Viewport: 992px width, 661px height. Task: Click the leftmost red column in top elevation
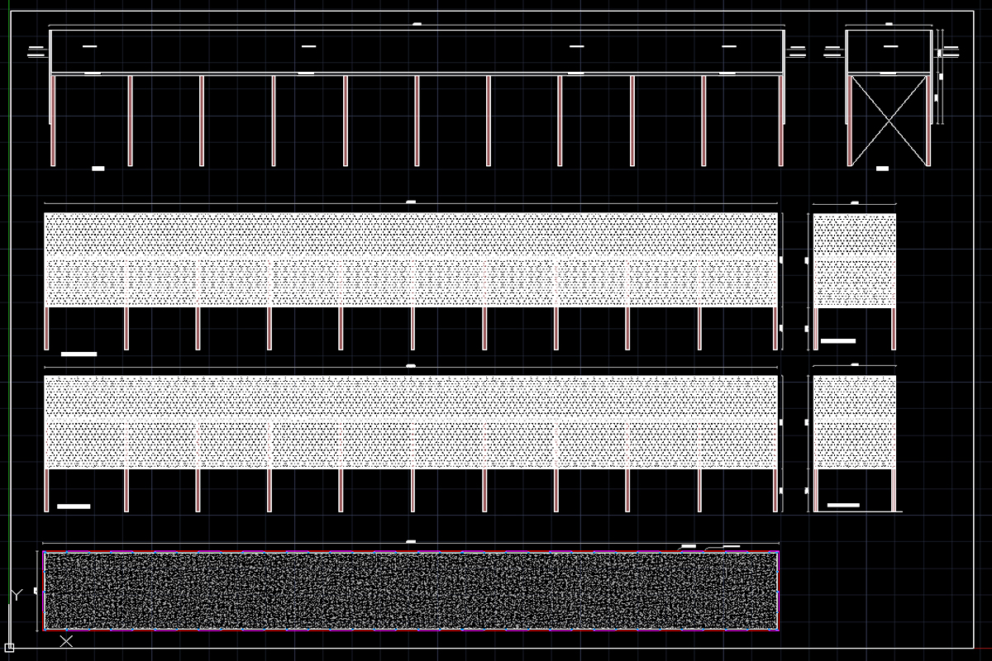click(x=54, y=121)
